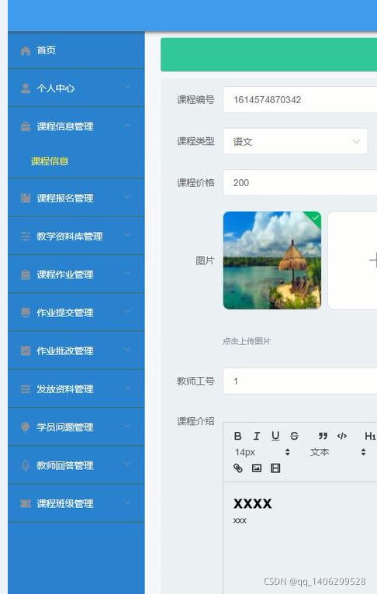The image size is (377, 594).
Task: Click the 教师工号 input field
Action: coord(300,381)
